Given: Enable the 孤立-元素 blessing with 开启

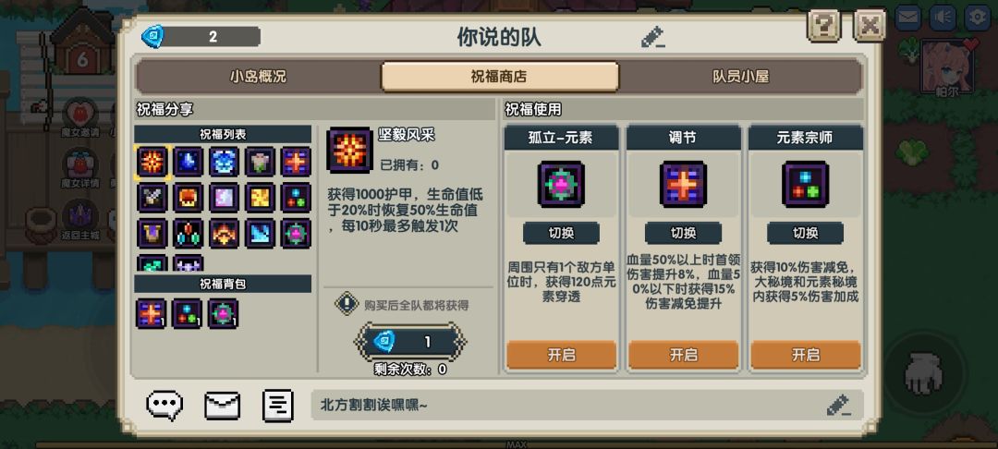Looking at the screenshot, I should click(x=562, y=355).
